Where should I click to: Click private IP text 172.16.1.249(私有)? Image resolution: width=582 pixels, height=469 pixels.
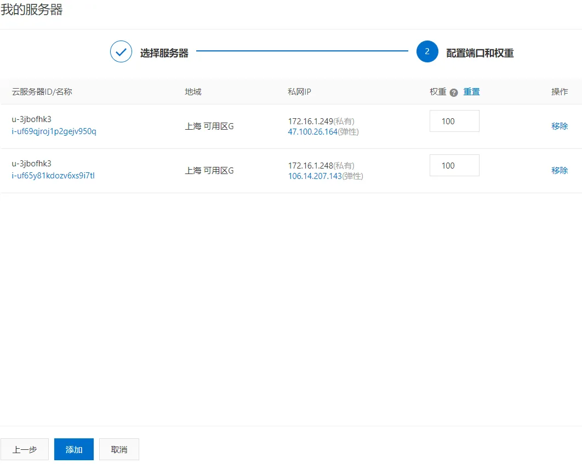coord(321,121)
